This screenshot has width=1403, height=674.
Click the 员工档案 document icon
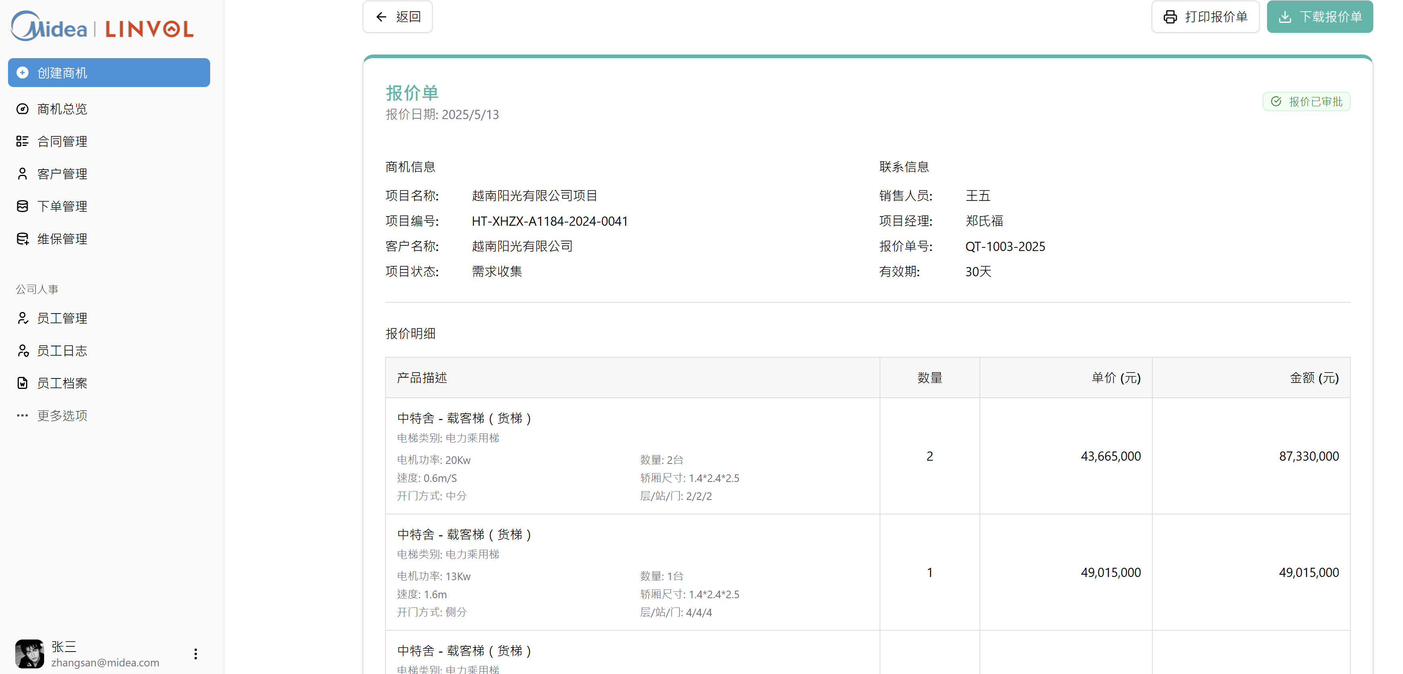click(22, 383)
